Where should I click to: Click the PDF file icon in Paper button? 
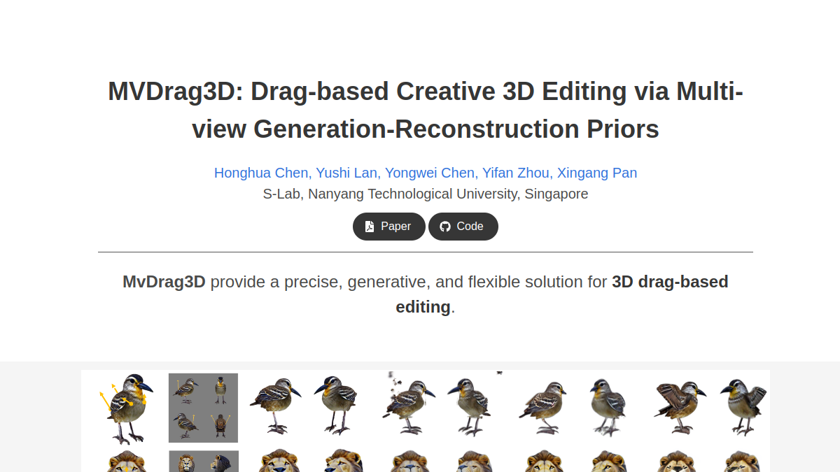[x=370, y=227]
